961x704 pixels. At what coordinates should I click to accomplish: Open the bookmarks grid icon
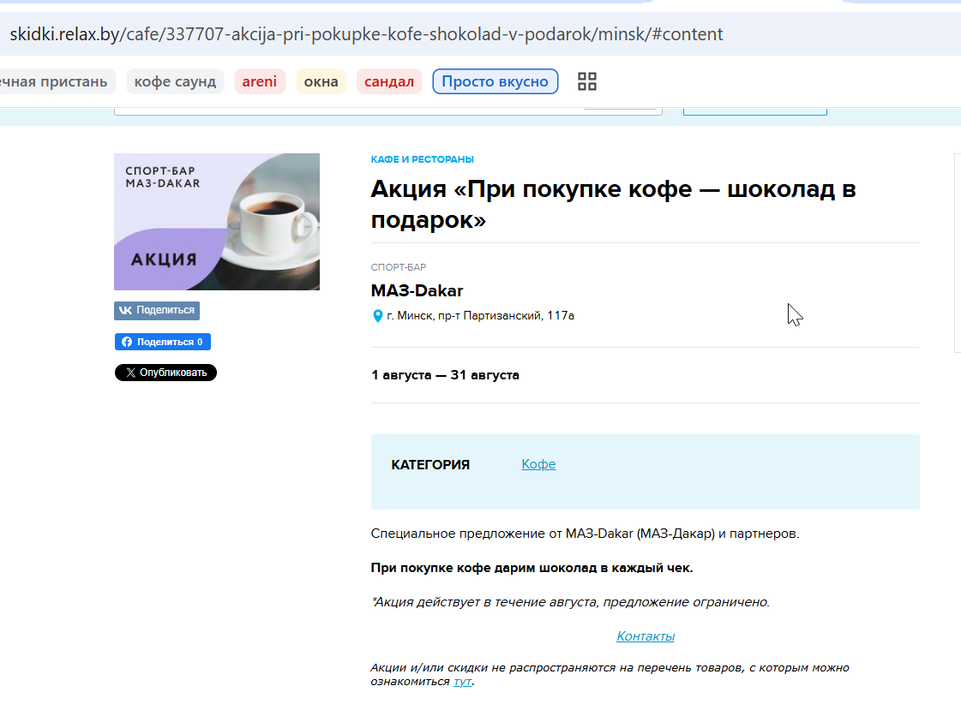click(587, 81)
